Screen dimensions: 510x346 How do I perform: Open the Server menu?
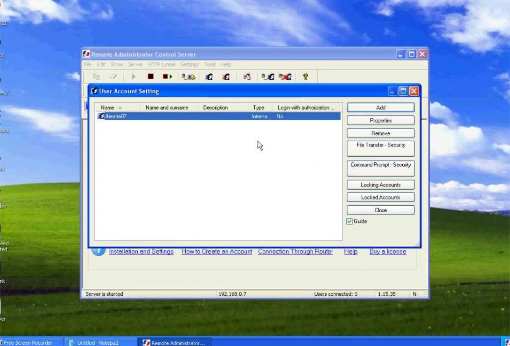click(135, 64)
